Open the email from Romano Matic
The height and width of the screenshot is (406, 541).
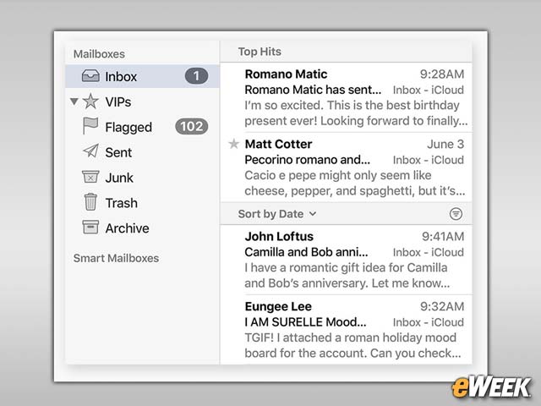pos(346,97)
